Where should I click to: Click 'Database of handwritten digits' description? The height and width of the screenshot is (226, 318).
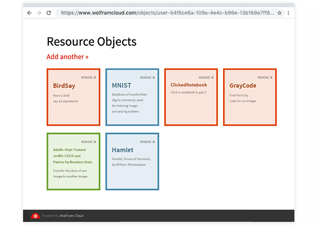coord(129,103)
